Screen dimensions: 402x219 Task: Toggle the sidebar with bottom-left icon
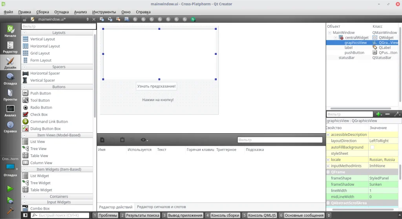(x=26, y=215)
